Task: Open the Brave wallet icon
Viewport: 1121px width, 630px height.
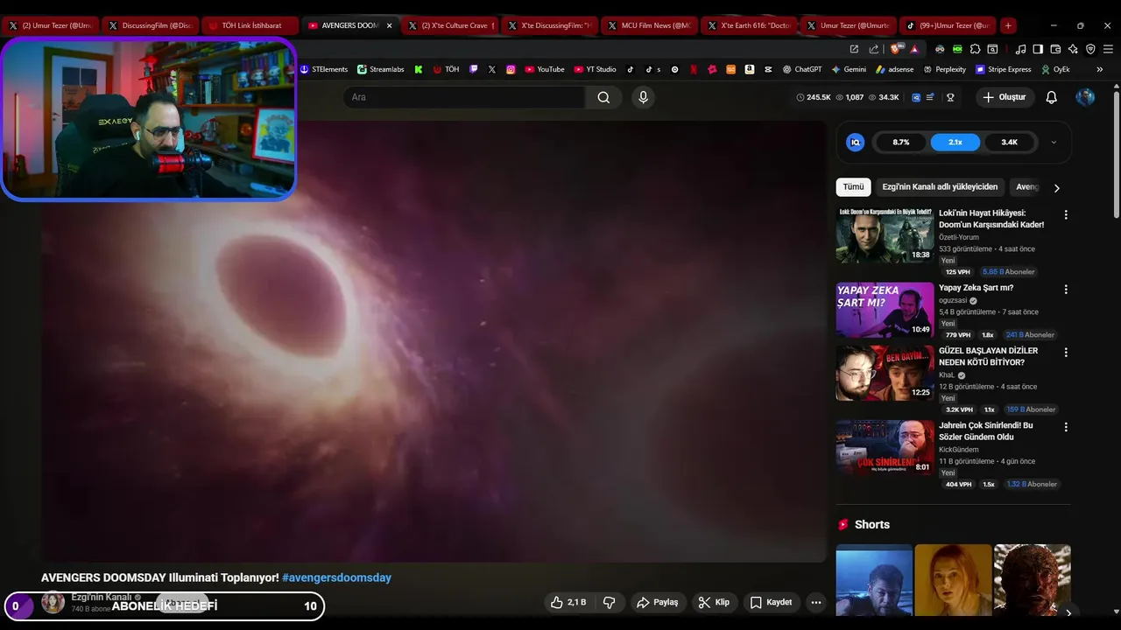Action: 1055,49
